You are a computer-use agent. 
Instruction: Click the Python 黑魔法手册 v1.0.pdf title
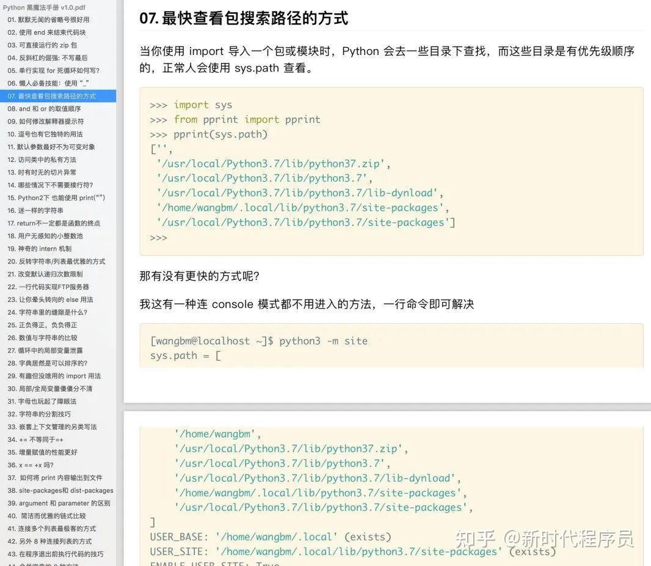point(45,7)
